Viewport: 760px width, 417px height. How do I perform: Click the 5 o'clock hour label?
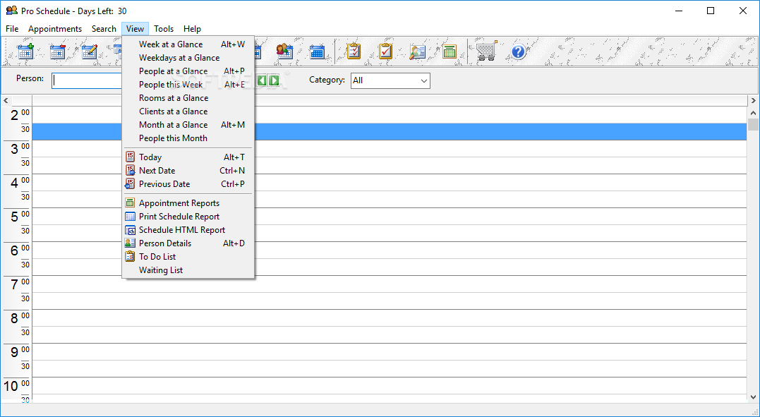(x=14, y=217)
